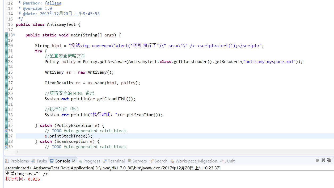The width and height of the screenshot is (334, 188).
Task: Close the Console view tab
Action: tap(74, 161)
